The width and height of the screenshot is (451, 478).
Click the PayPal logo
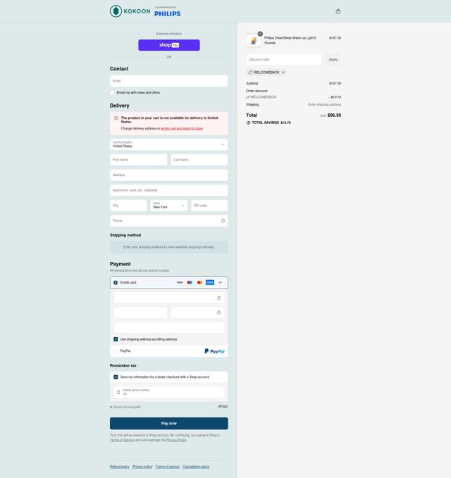214,351
